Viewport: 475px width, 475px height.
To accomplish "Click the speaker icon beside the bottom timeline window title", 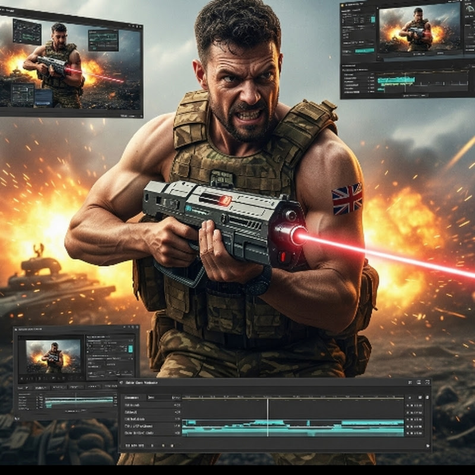I will 122,383.
